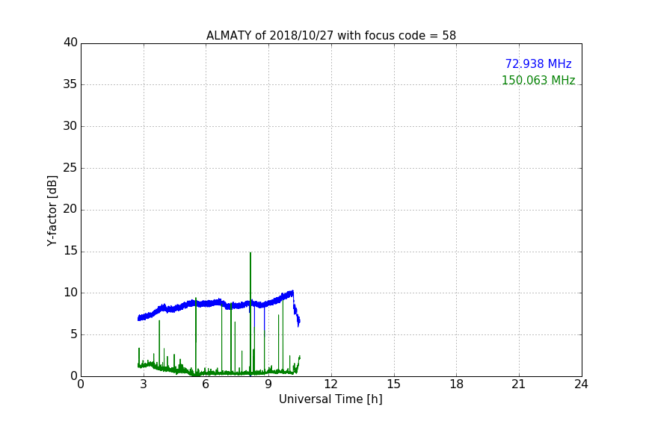Select the green '150.063 MHz' legend label
The width and height of the screenshot is (646, 430).
[x=538, y=80]
